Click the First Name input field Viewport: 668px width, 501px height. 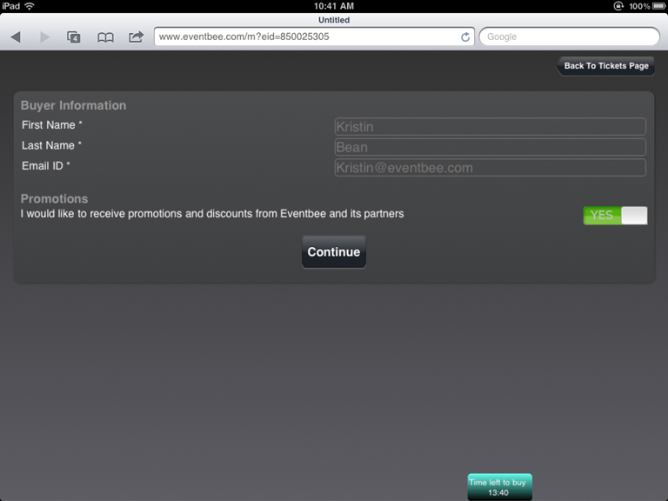tap(490, 127)
